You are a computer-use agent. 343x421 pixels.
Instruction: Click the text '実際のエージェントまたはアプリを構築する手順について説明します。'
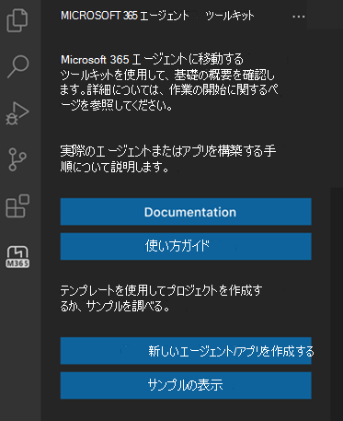(x=168, y=159)
